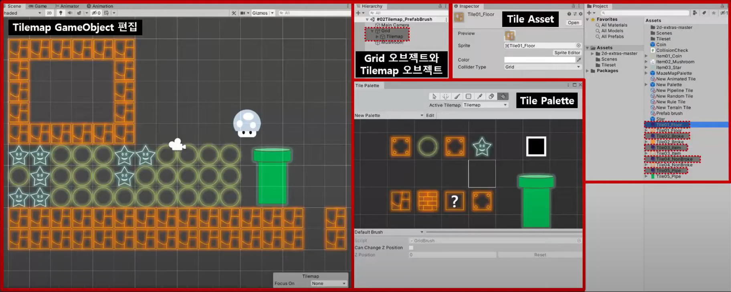Select the Tile Palette flood fill tool
The width and height of the screenshot is (731, 292).
(x=503, y=96)
